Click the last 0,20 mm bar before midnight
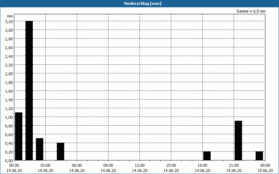The height and width of the screenshot is (174, 279). [259, 156]
